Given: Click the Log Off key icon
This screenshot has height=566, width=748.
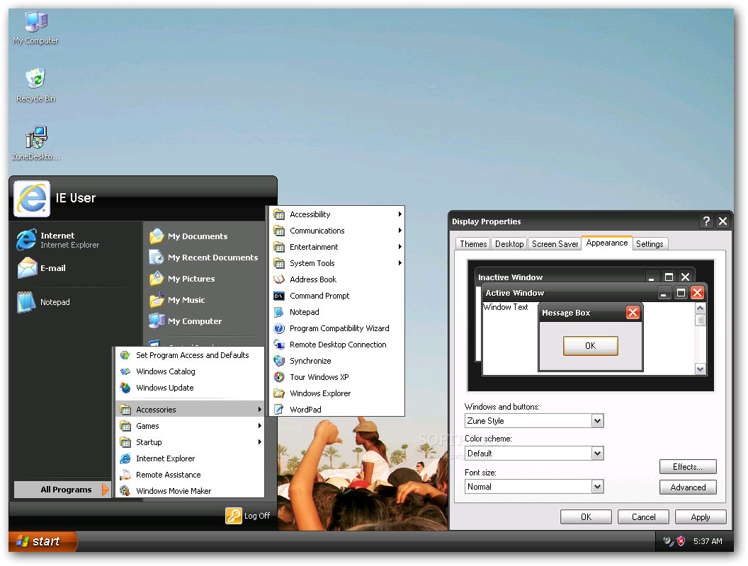Looking at the screenshot, I should coord(234,516).
